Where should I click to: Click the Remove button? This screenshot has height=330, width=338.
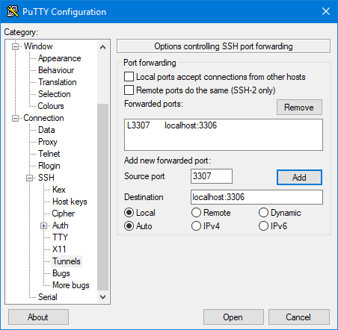point(299,108)
